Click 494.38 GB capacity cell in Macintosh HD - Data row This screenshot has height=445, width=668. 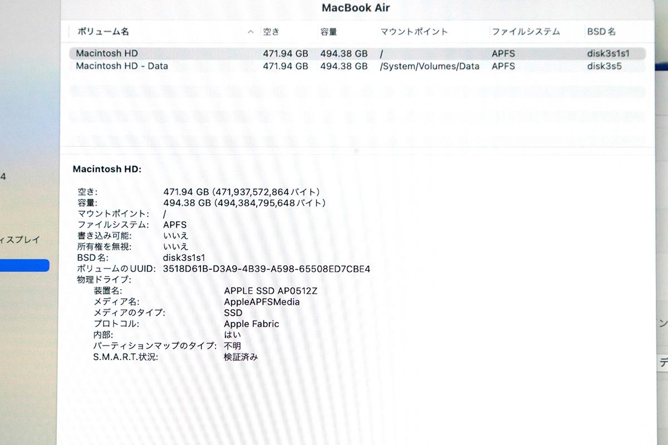point(343,66)
